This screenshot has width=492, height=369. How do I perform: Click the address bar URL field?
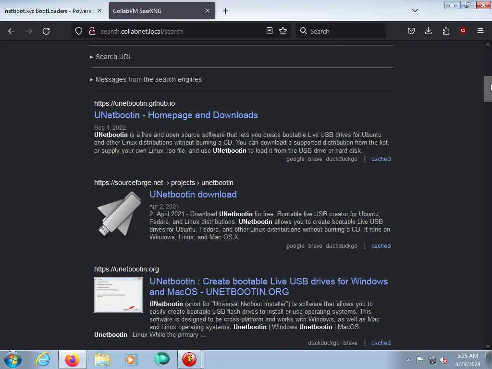pos(182,31)
